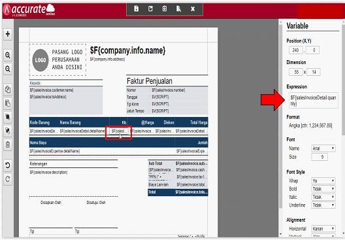This screenshot has width=345, height=240.
Task: Open the Wrap dropdown set to Ya
Action: point(323,180)
